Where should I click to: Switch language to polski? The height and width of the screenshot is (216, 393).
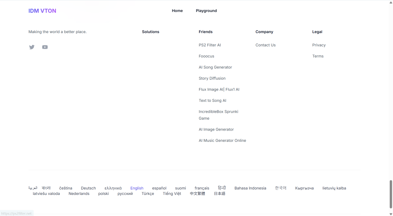(103, 194)
